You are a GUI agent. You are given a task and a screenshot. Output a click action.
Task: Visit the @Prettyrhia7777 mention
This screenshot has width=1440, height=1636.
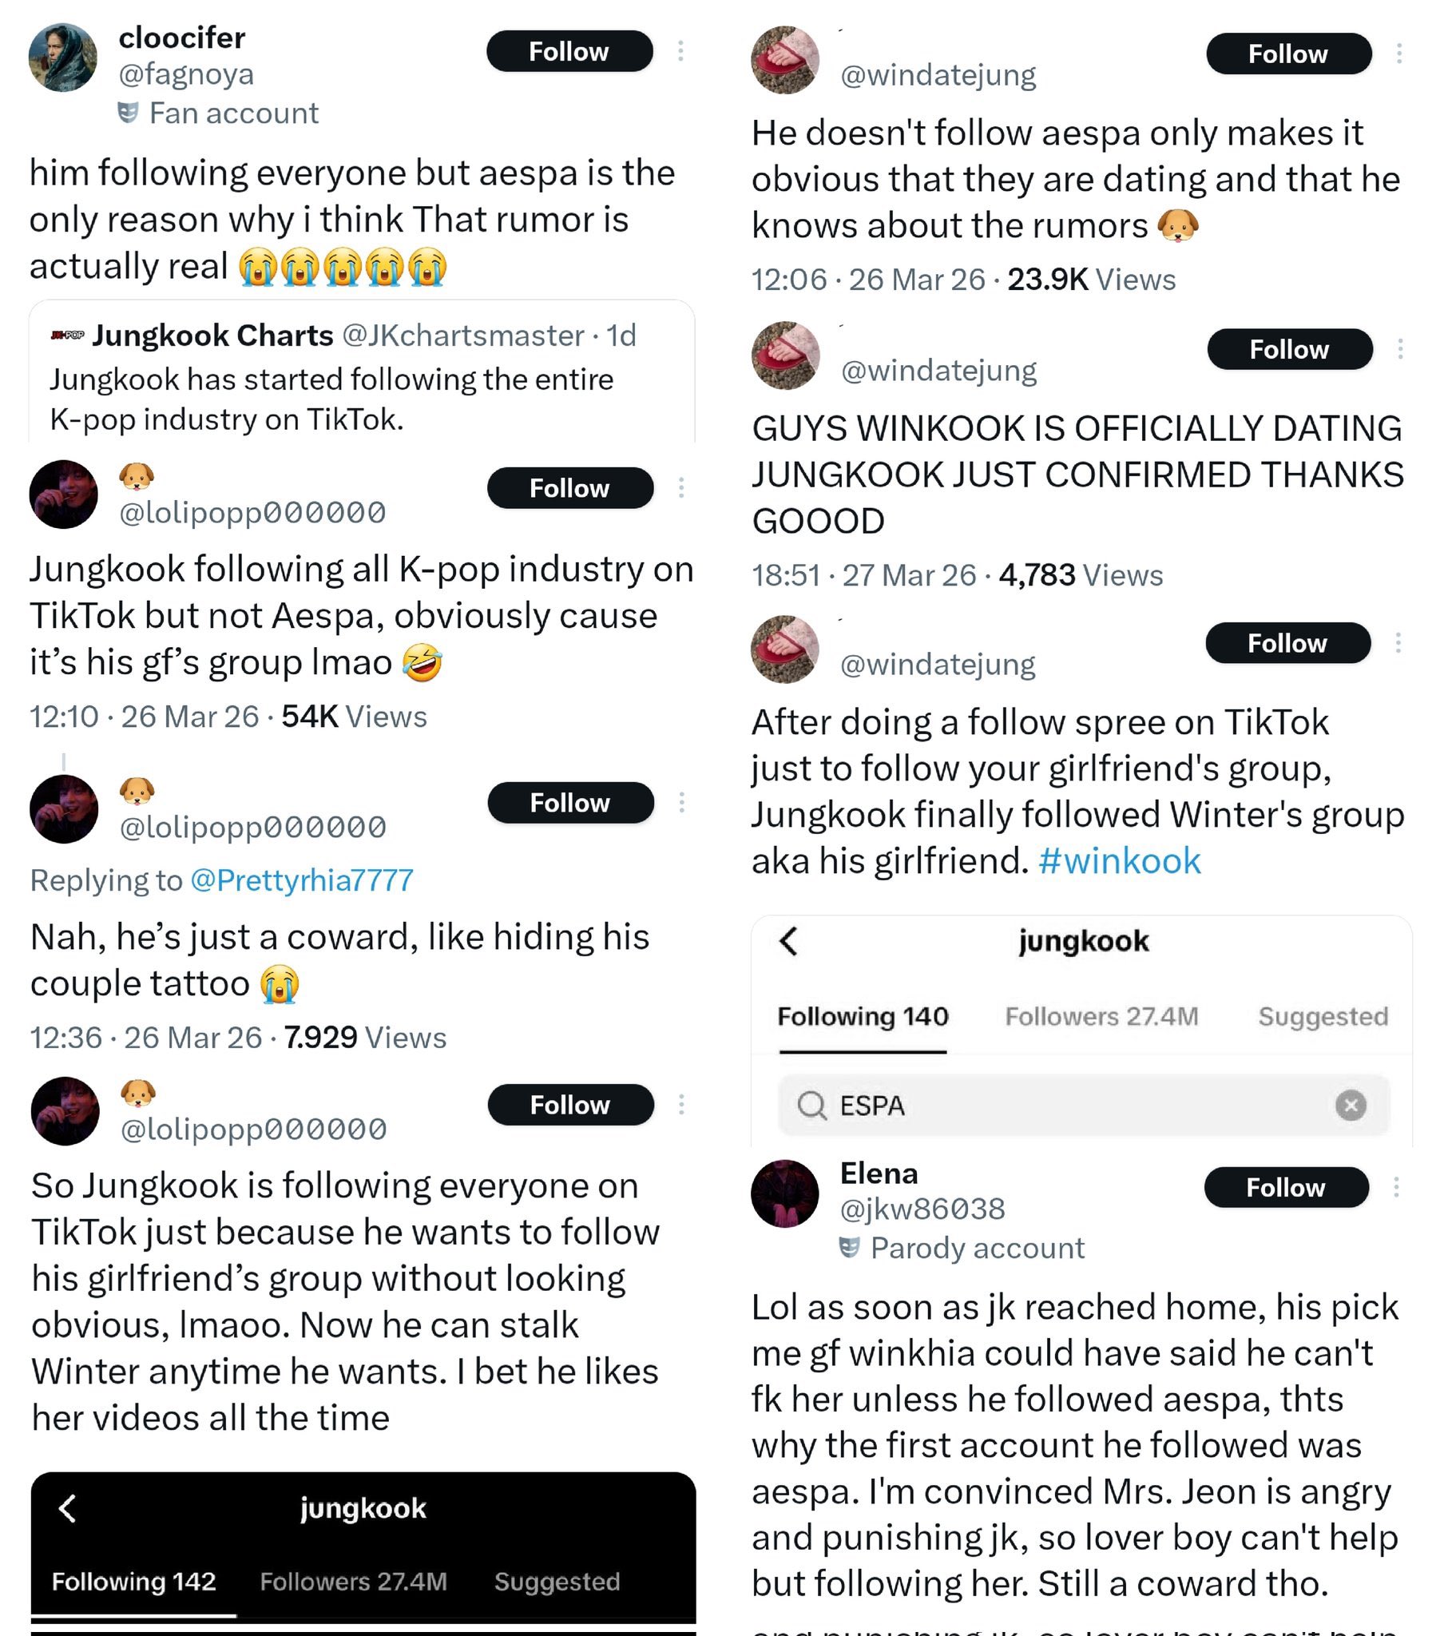tap(302, 880)
